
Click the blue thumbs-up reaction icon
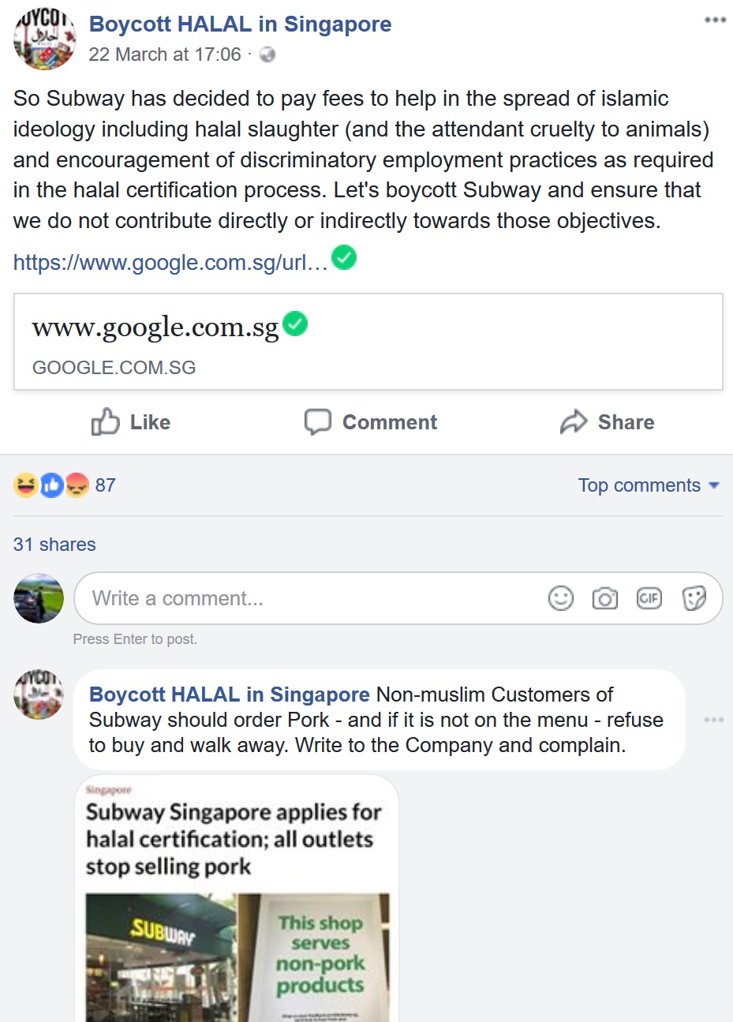(51, 485)
